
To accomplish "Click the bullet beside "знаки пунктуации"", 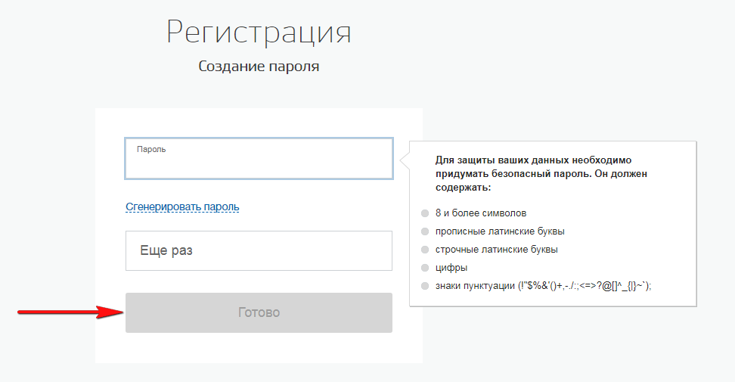I will pyautogui.click(x=425, y=286).
